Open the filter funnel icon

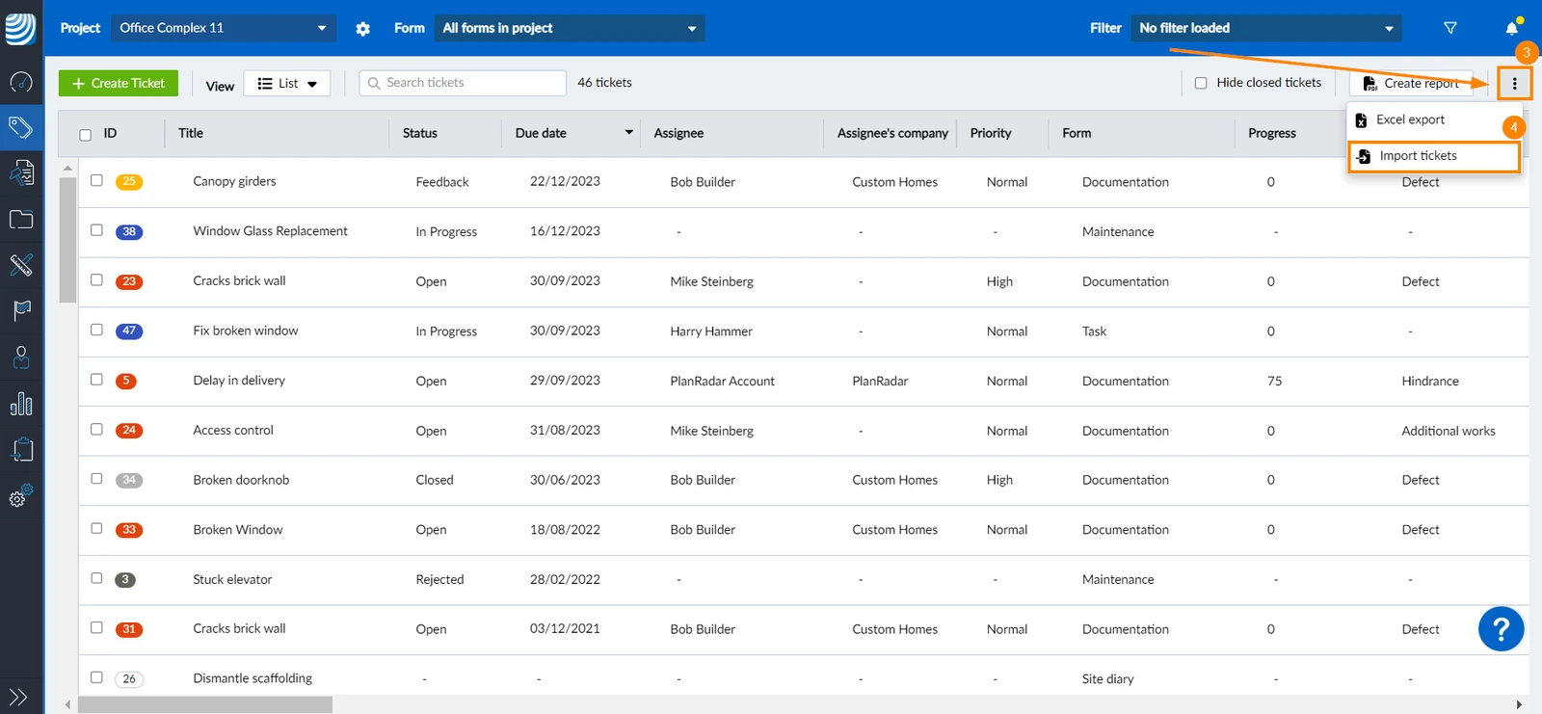click(x=1449, y=28)
